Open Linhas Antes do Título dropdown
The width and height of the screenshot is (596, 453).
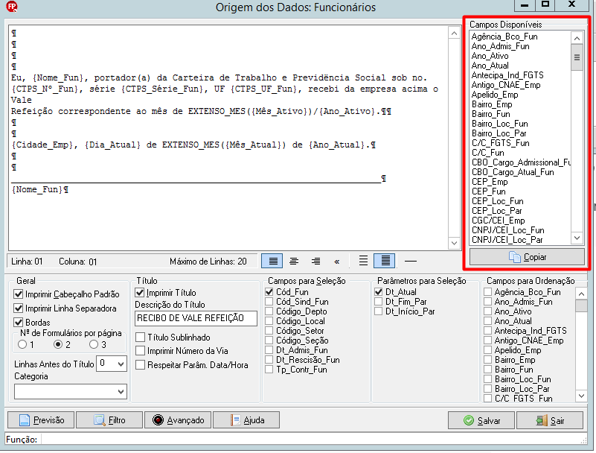121,364
